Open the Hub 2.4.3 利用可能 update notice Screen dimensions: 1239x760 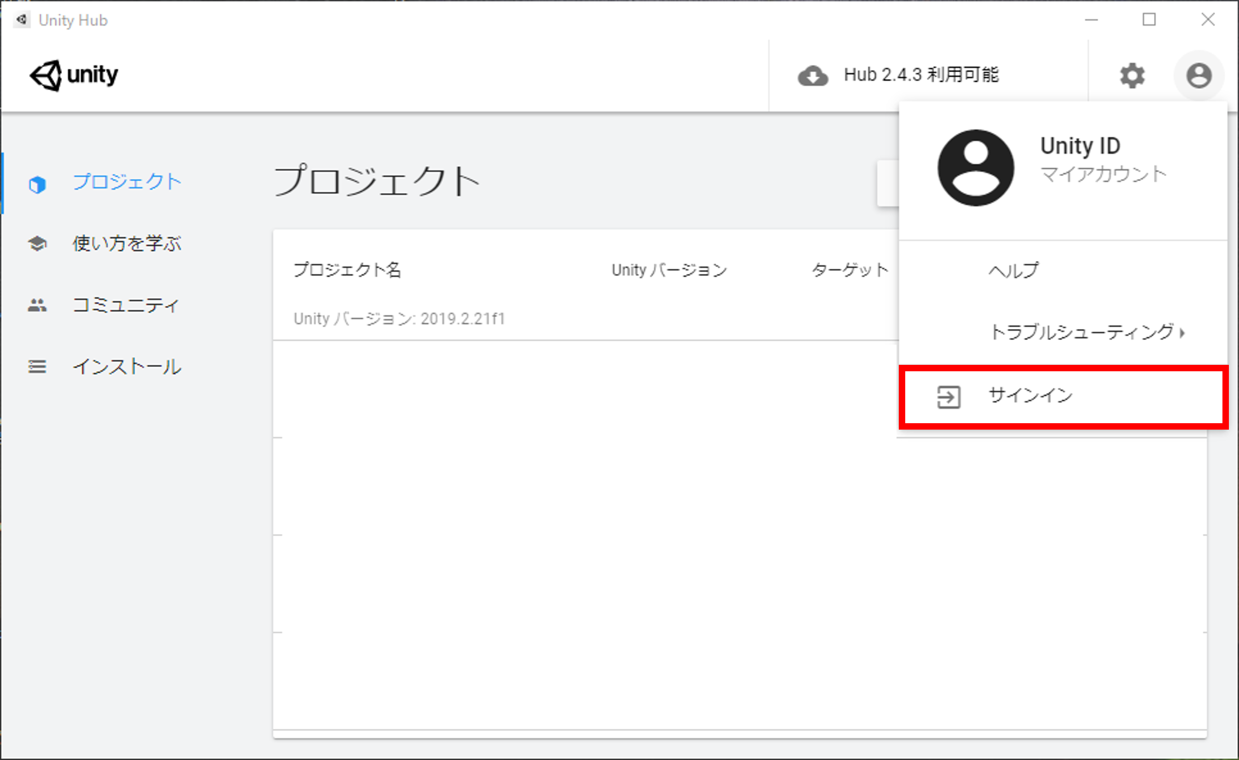[x=921, y=75]
